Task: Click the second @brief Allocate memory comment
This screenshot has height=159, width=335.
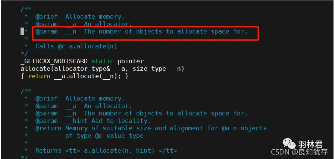Action: 80,98
